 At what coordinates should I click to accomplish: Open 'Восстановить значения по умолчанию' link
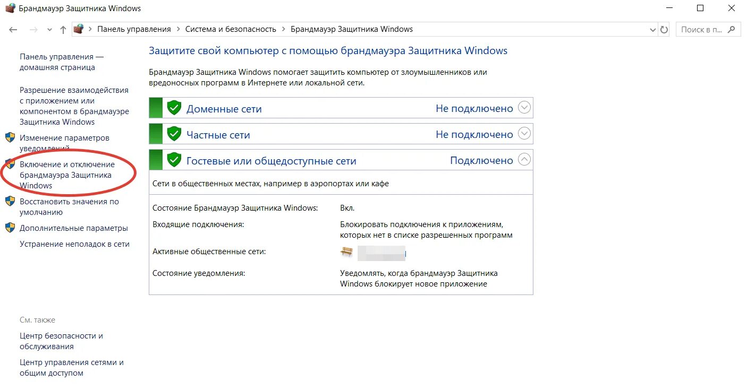pyautogui.click(x=69, y=207)
